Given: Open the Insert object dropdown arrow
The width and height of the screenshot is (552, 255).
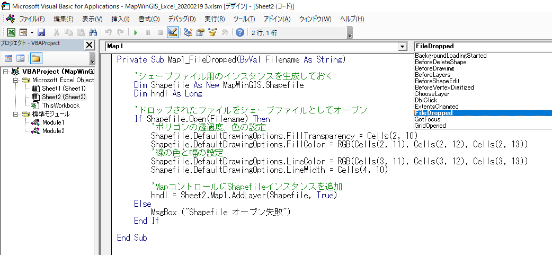Looking at the screenshot, I should 32,33.
